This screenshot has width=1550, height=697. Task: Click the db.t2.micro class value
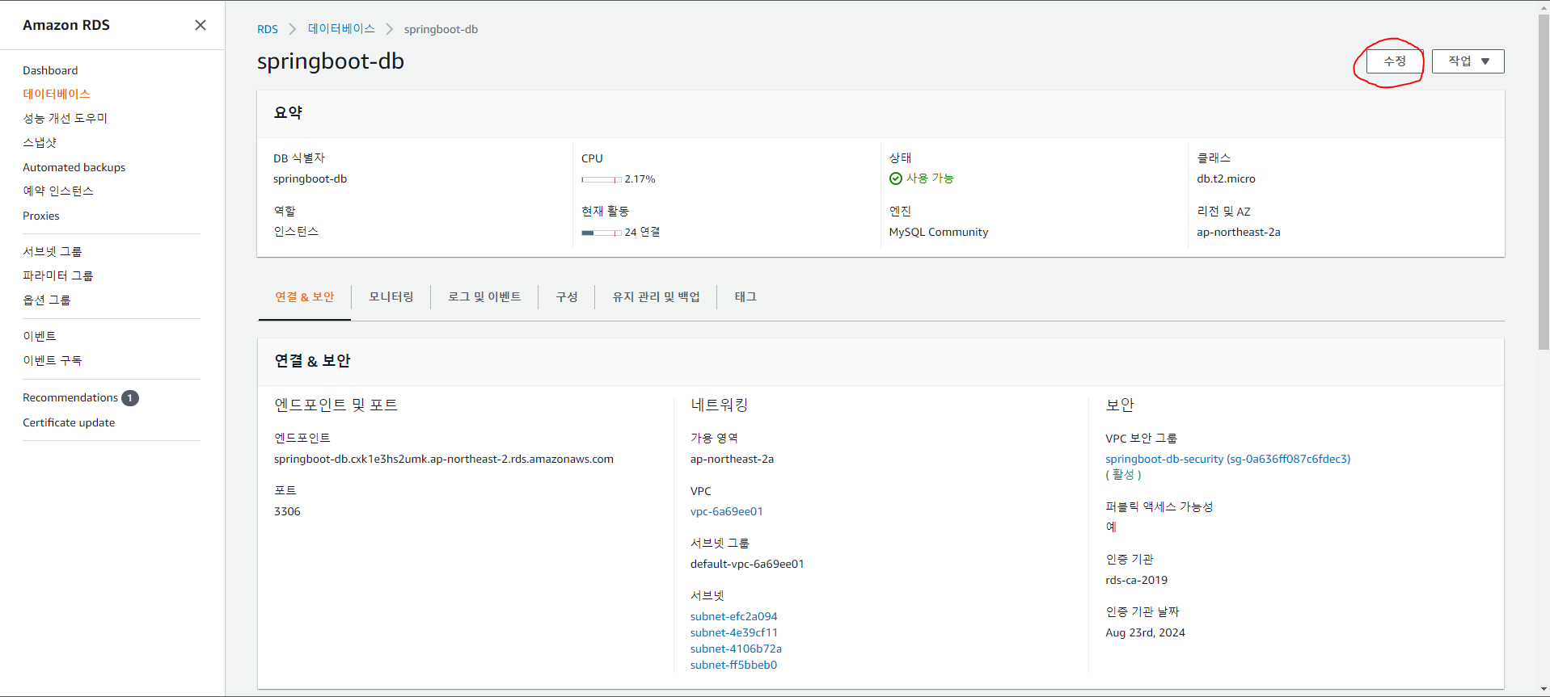point(1226,178)
